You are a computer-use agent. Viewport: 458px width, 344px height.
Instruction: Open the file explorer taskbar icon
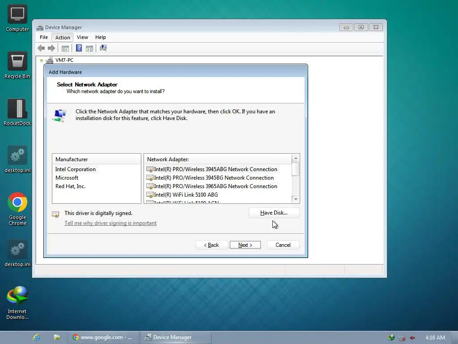[57, 337]
